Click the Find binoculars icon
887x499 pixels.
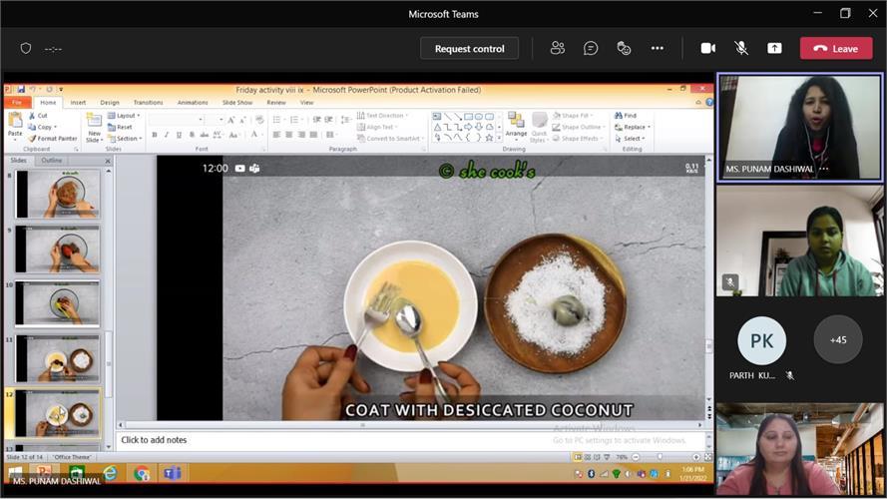tap(619, 116)
